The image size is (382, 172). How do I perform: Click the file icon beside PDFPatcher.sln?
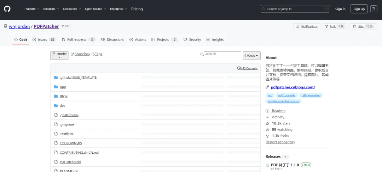56,162
